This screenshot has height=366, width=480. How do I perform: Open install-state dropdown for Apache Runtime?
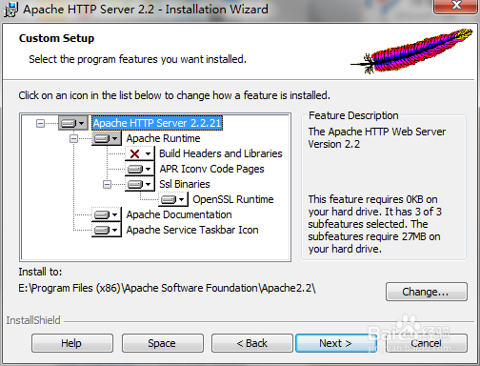click(x=107, y=138)
